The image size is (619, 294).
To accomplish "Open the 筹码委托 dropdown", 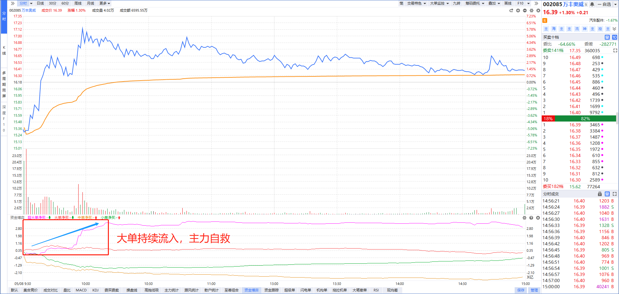I will pyautogui.click(x=475, y=3).
